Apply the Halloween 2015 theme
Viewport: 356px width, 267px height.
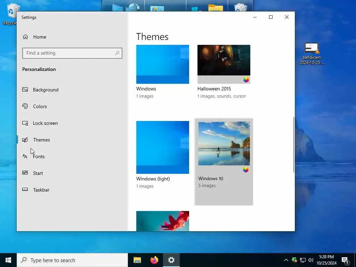(x=224, y=64)
